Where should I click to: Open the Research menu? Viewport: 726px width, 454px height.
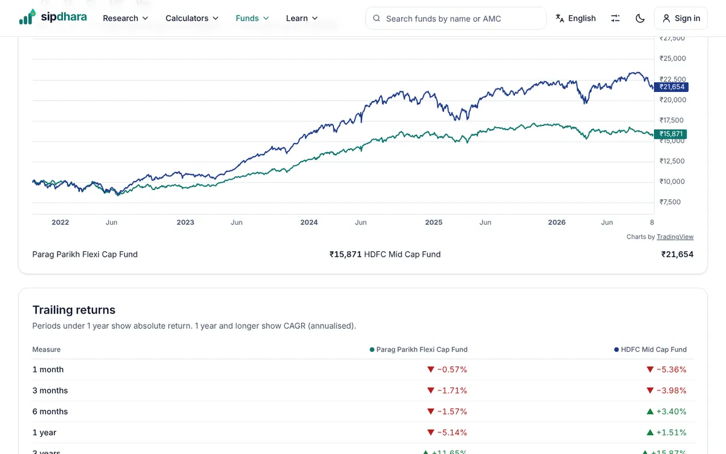pyautogui.click(x=125, y=18)
